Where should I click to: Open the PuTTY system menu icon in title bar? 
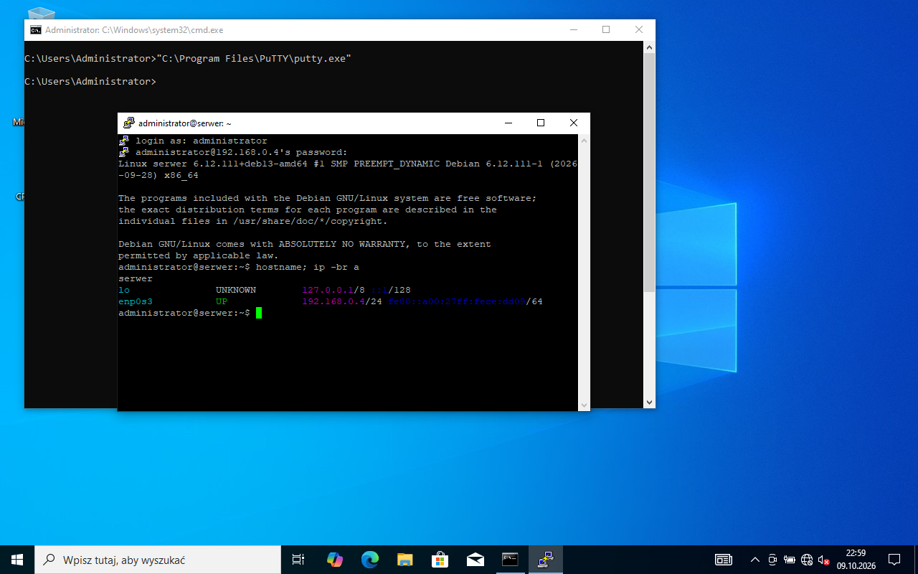(129, 123)
